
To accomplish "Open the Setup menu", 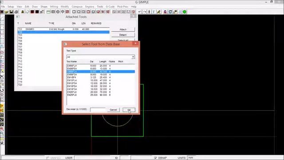I will (x=11, y=7).
